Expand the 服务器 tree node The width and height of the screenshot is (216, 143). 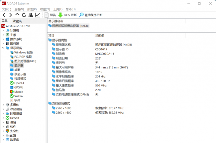click(3, 44)
